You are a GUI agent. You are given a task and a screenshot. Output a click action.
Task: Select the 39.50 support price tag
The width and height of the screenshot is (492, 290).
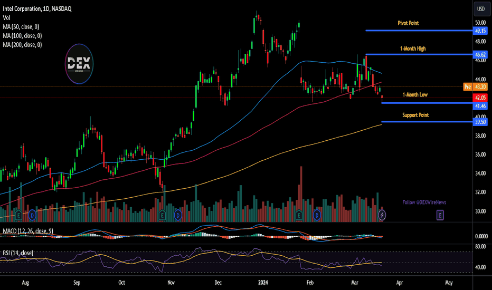pyautogui.click(x=480, y=122)
